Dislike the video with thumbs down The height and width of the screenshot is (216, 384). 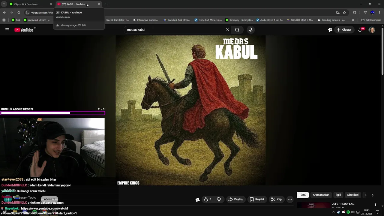tap(219, 199)
